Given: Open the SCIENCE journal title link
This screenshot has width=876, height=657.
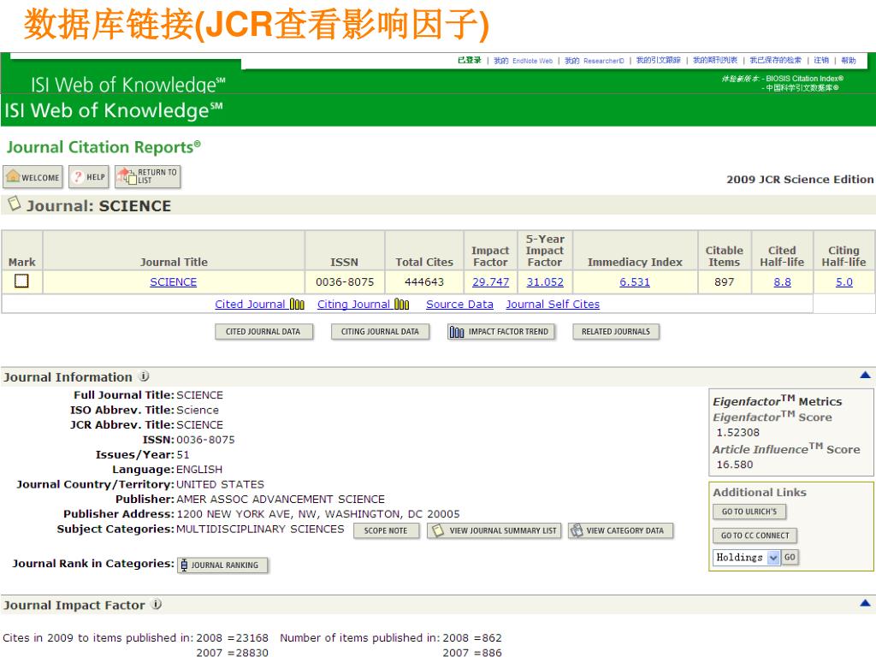Looking at the screenshot, I should 173,282.
